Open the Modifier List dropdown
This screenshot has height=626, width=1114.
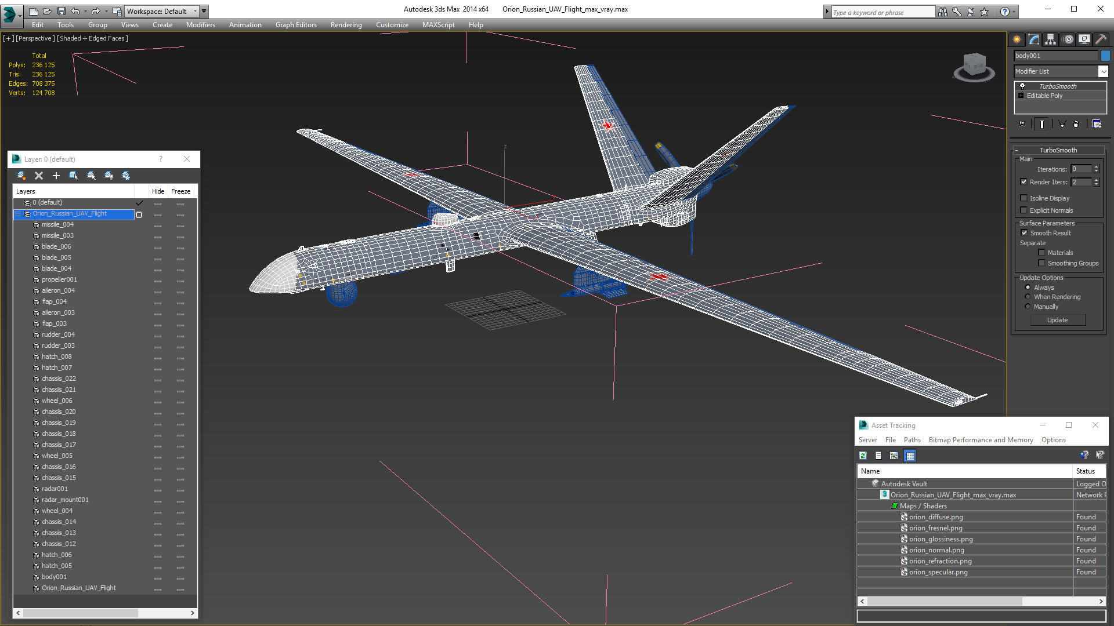[x=1103, y=71]
